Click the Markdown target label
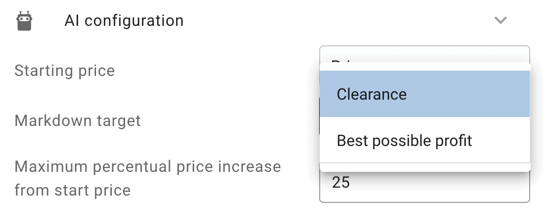 click(78, 121)
